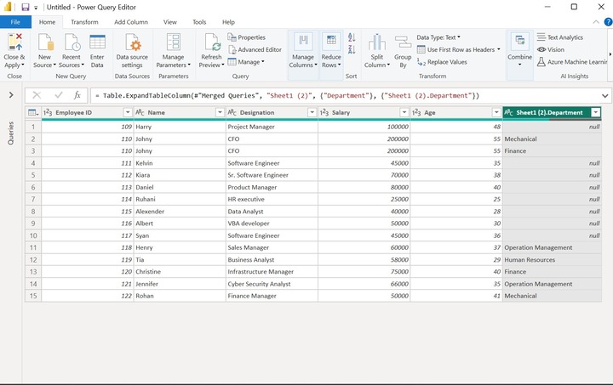Viewport: 613px width, 385px height.
Task: Click the Refresh Preview icon
Action: [x=211, y=42]
